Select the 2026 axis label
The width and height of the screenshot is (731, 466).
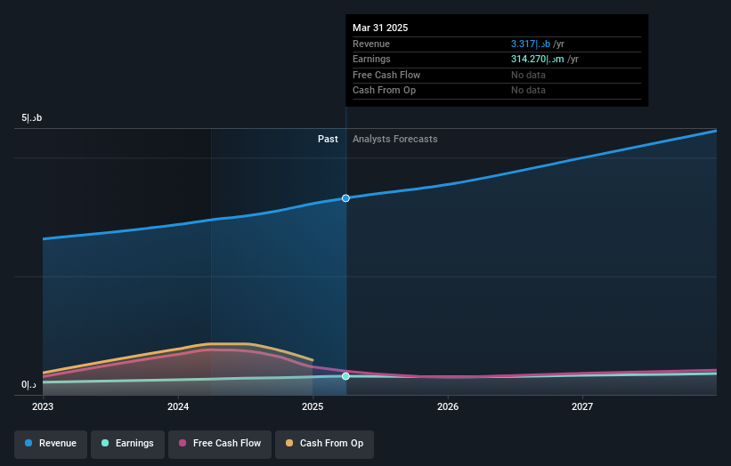pyautogui.click(x=448, y=406)
